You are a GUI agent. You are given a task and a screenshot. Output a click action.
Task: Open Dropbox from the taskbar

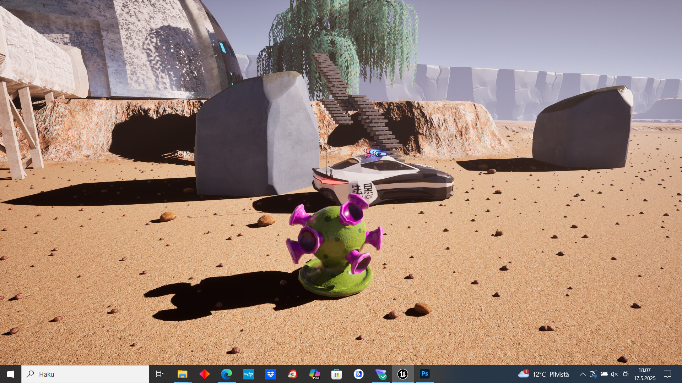pyautogui.click(x=271, y=374)
